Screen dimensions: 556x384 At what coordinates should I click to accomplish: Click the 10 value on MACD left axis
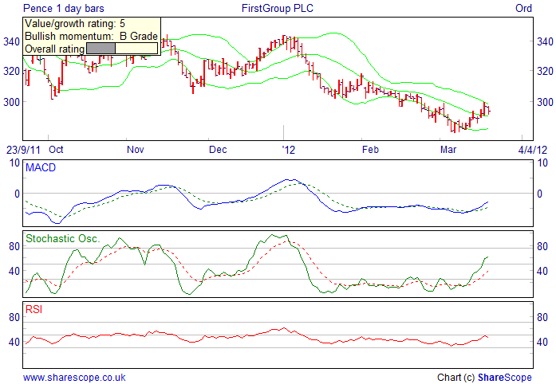coord(14,163)
